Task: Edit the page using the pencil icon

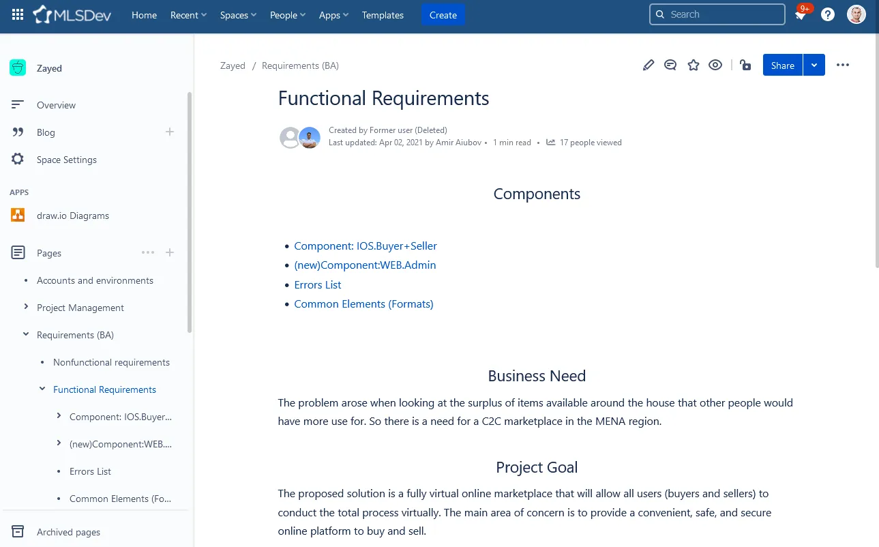Action: click(x=648, y=65)
